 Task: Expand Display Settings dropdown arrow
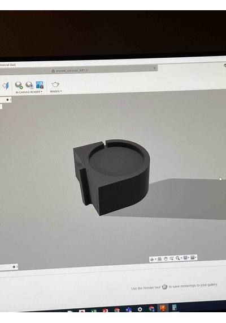pos(188,258)
